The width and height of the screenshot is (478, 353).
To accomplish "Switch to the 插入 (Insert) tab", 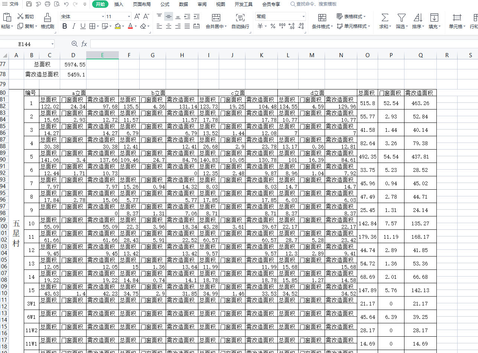I will [x=118, y=4].
